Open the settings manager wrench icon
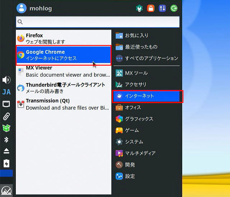The width and height of the screenshot is (230, 197). click(x=139, y=8)
